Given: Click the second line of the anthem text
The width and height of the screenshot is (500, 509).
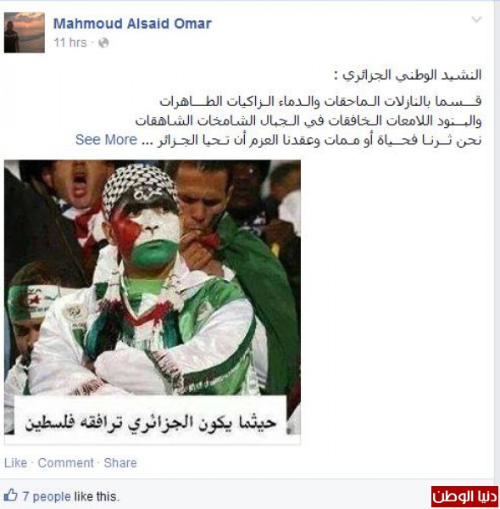Looking at the screenshot, I should click(308, 120).
